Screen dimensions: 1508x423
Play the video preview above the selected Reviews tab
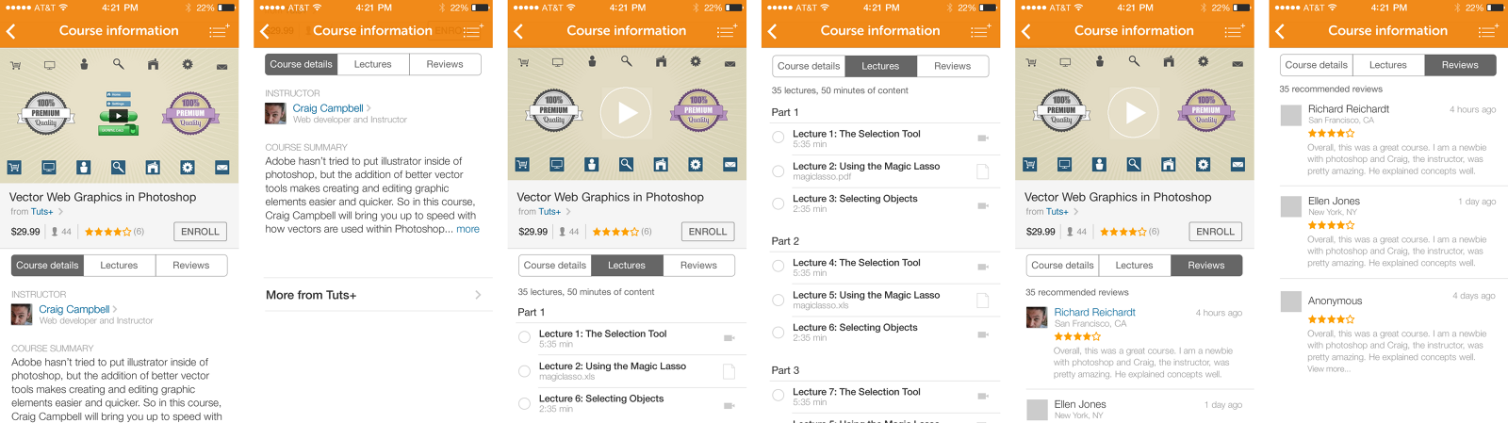point(1135,113)
